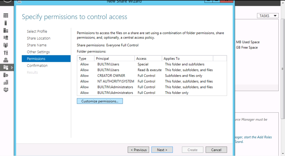
Task: Click the certificate ribbon role icon
Action: (5, 38)
